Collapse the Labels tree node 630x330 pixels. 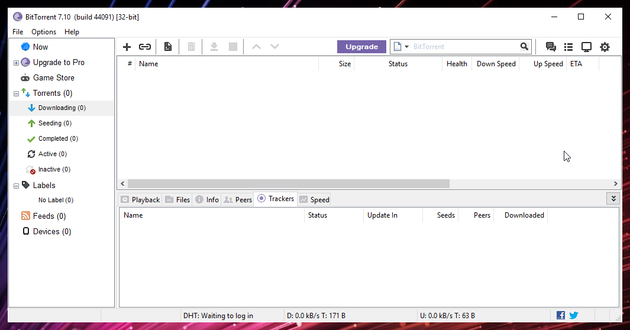click(16, 186)
